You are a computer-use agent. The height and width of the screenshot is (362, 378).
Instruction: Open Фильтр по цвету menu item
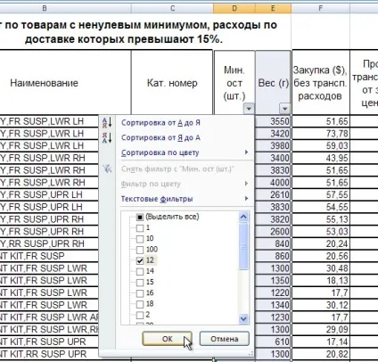click(x=151, y=184)
